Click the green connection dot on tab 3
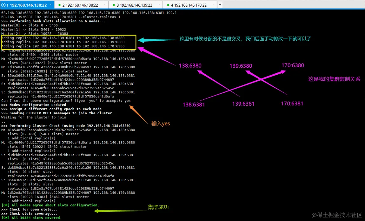The width and height of the screenshot is (365, 221). (114, 5)
